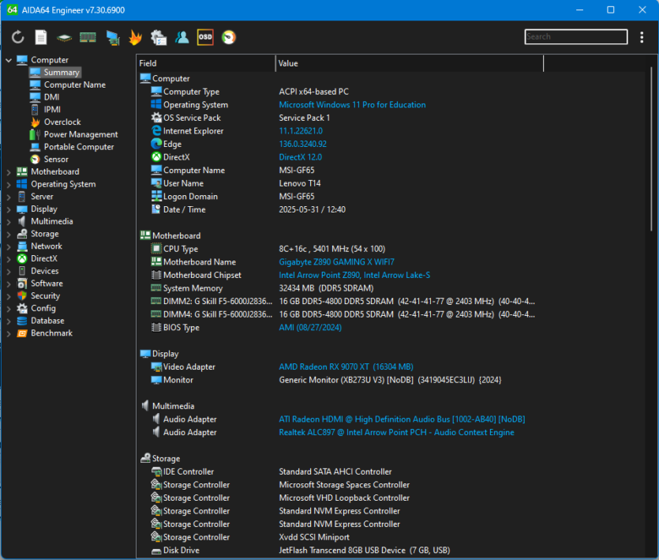Click the Value column header
This screenshot has width=659, height=560.
[x=410, y=63]
